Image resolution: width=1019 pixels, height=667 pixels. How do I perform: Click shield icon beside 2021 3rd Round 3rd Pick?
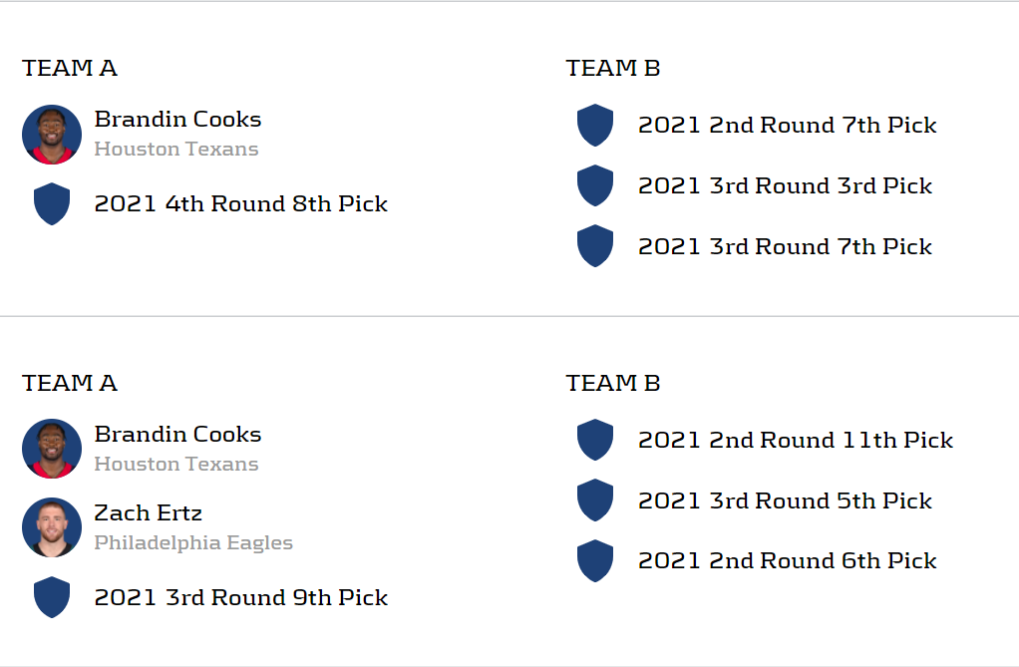pos(595,185)
